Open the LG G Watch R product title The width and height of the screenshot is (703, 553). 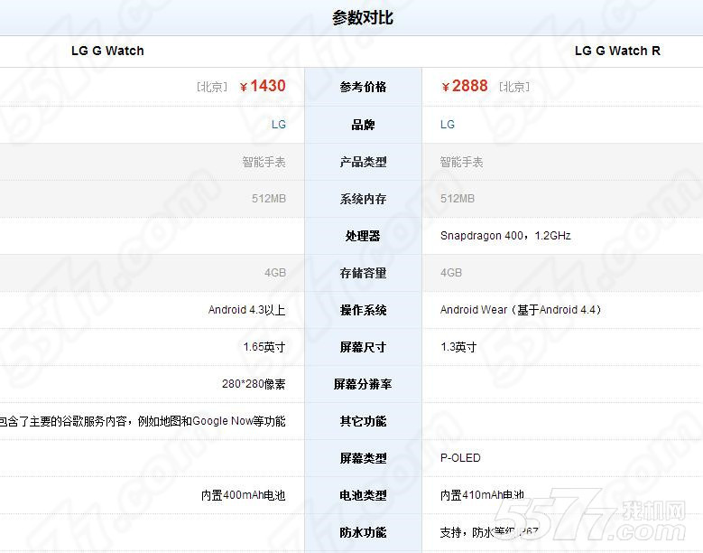[617, 51]
